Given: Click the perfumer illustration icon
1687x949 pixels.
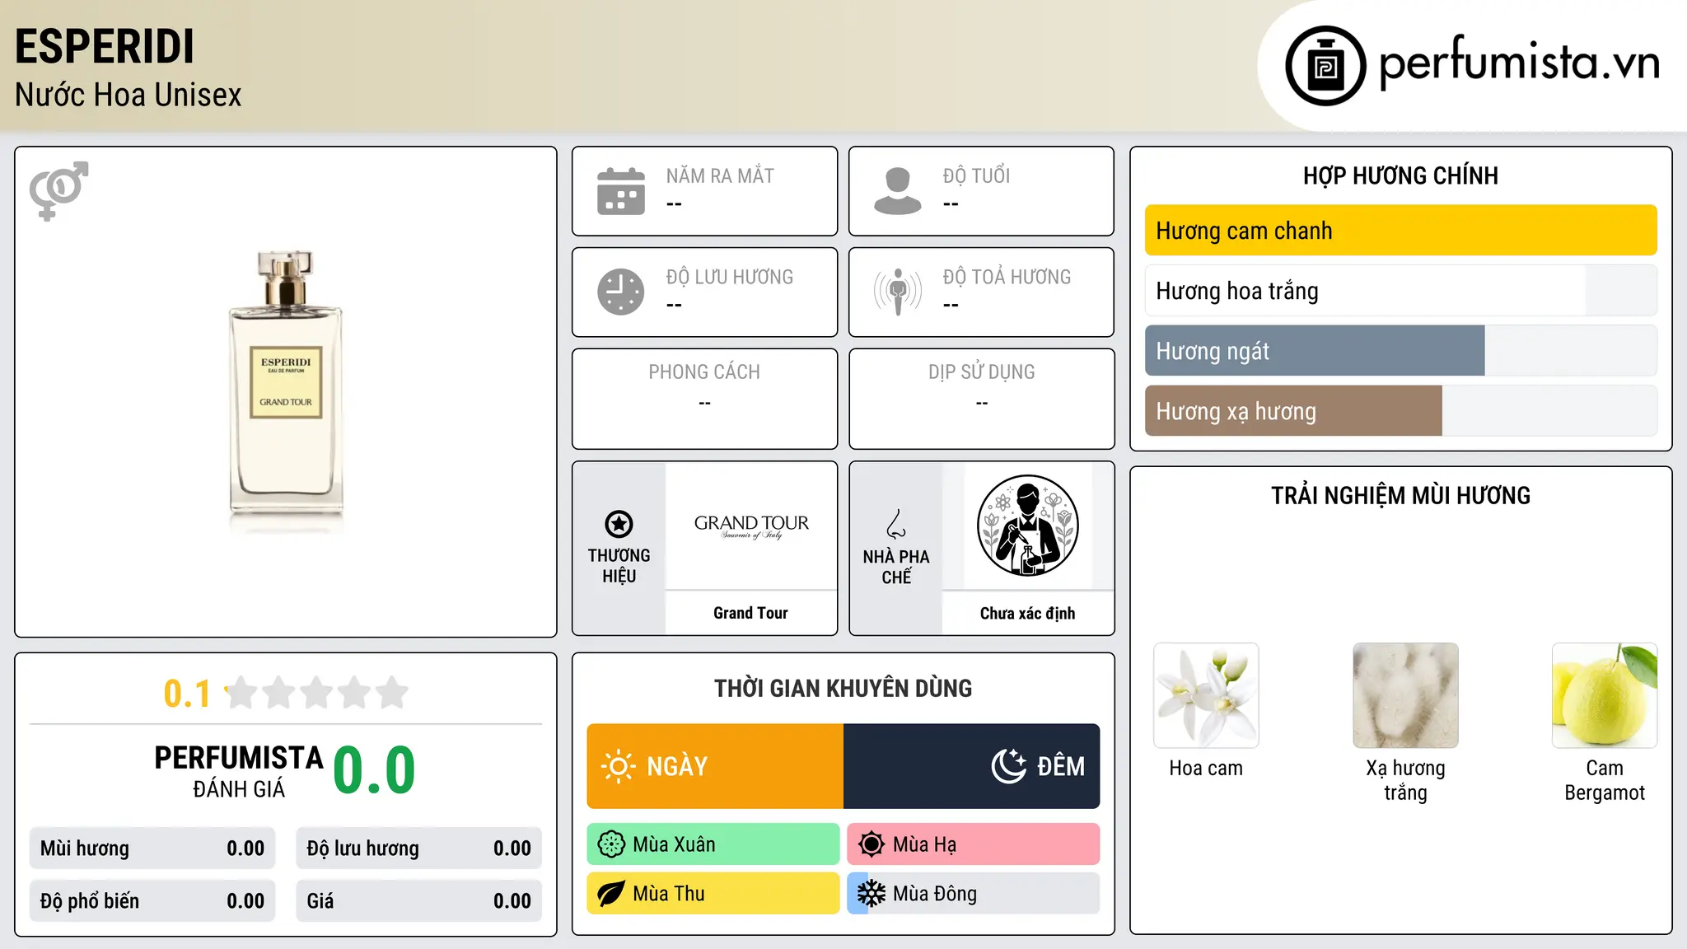Looking at the screenshot, I should click(1027, 526).
